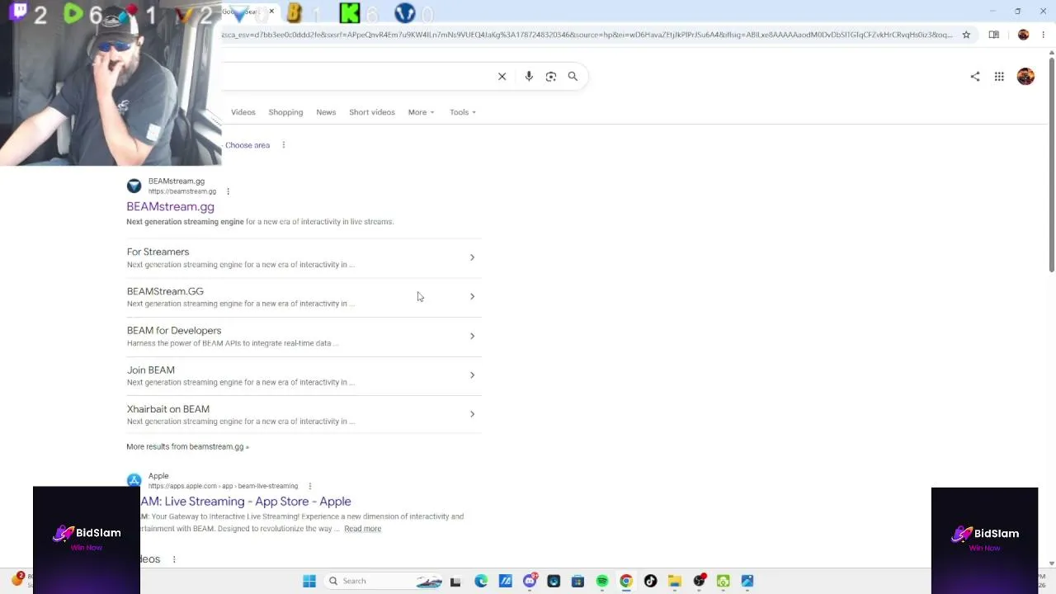Open Spotify from the taskbar
The image size is (1056, 594).
(602, 581)
